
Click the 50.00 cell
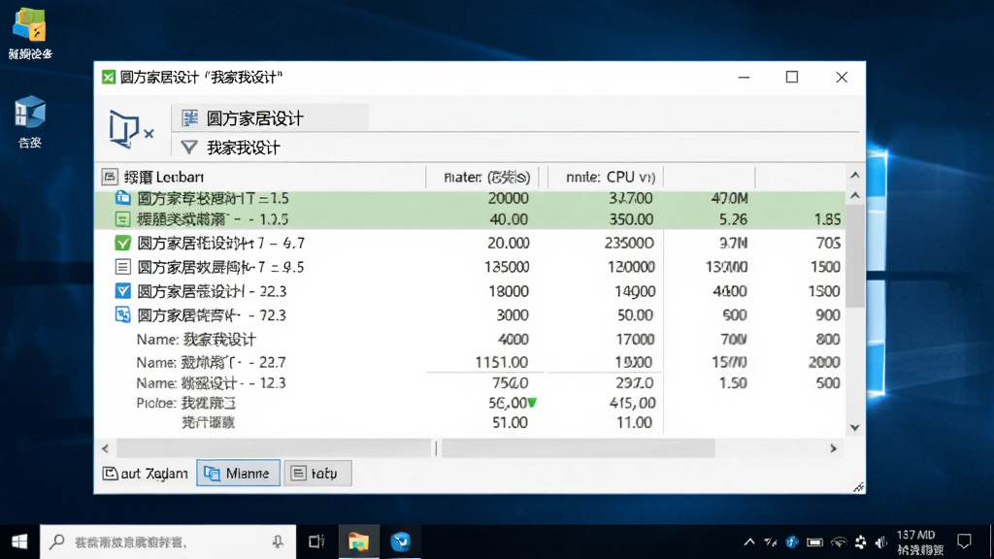[635, 315]
